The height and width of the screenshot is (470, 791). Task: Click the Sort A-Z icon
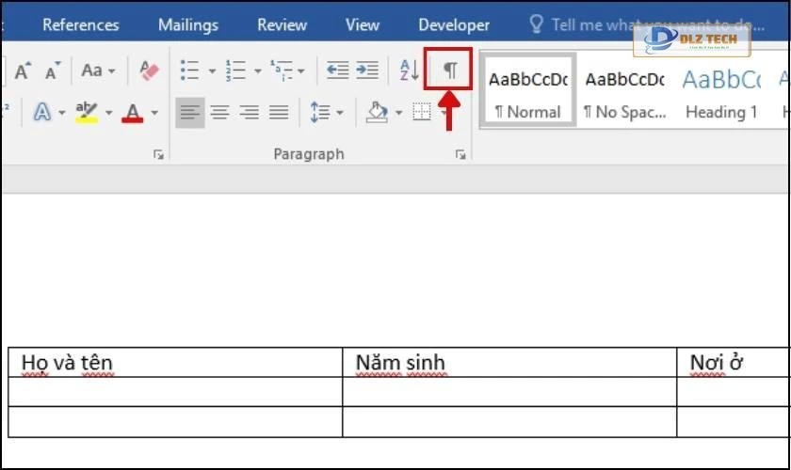409,70
